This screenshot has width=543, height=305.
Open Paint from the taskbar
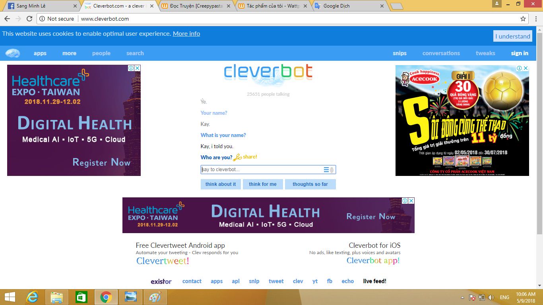(155, 297)
